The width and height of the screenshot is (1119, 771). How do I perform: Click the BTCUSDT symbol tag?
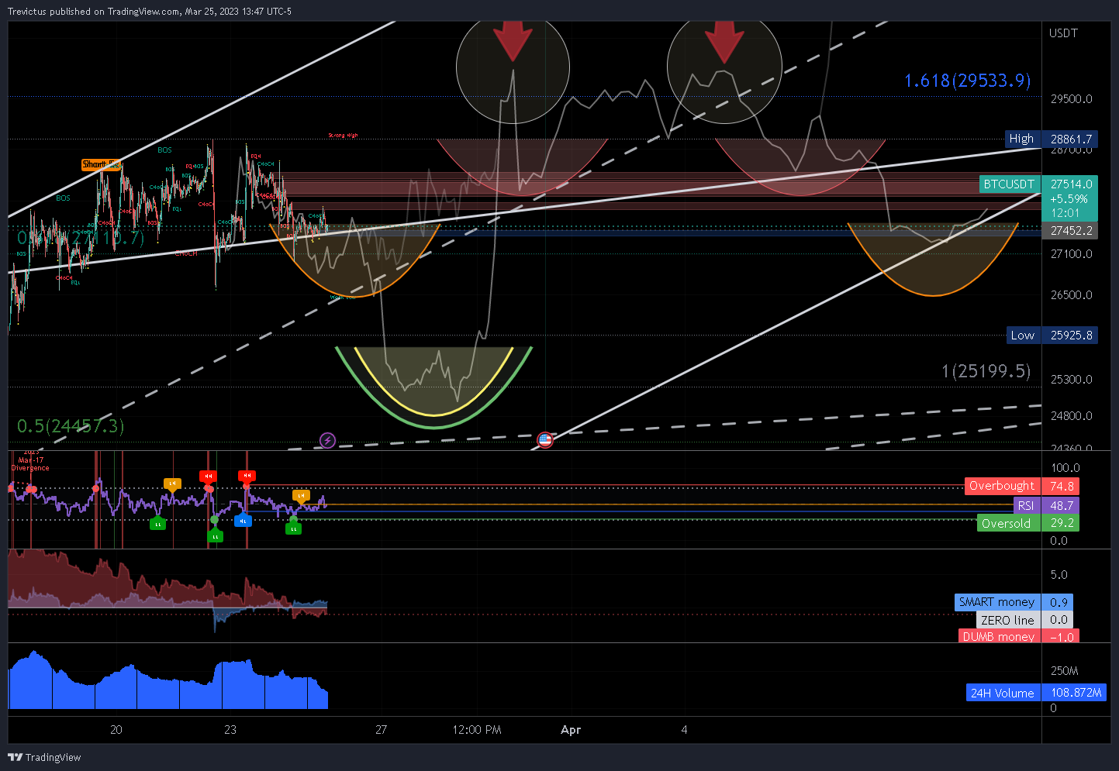click(x=1009, y=184)
